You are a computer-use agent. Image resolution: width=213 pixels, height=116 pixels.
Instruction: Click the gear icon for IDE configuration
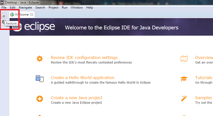[40, 59]
